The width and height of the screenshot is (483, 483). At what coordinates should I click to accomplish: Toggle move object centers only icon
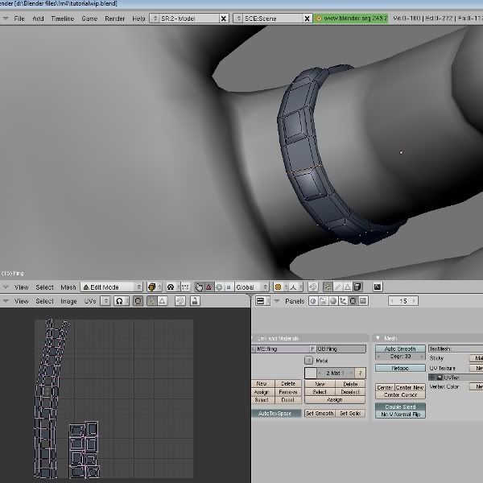(185, 287)
